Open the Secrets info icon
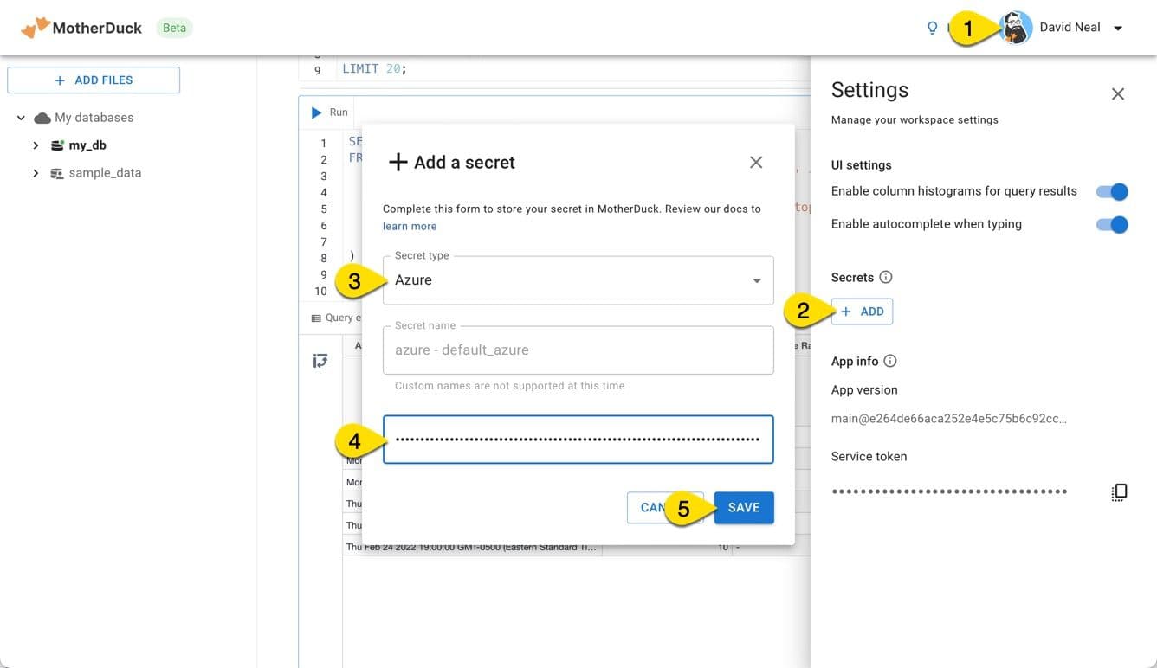Viewport: 1157px width, 668px height. 884,277
